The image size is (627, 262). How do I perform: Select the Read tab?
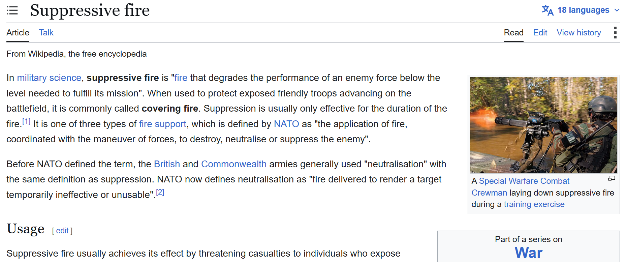coord(513,33)
